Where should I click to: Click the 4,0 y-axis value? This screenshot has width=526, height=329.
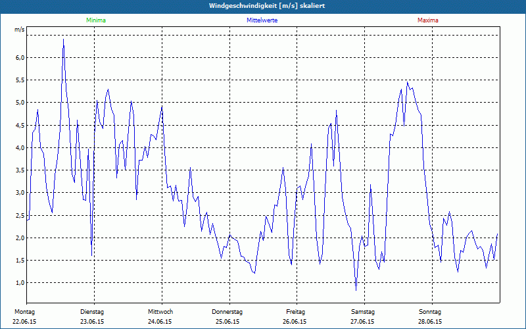[20, 147]
